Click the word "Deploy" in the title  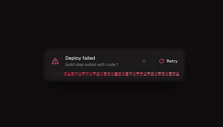click(73, 58)
